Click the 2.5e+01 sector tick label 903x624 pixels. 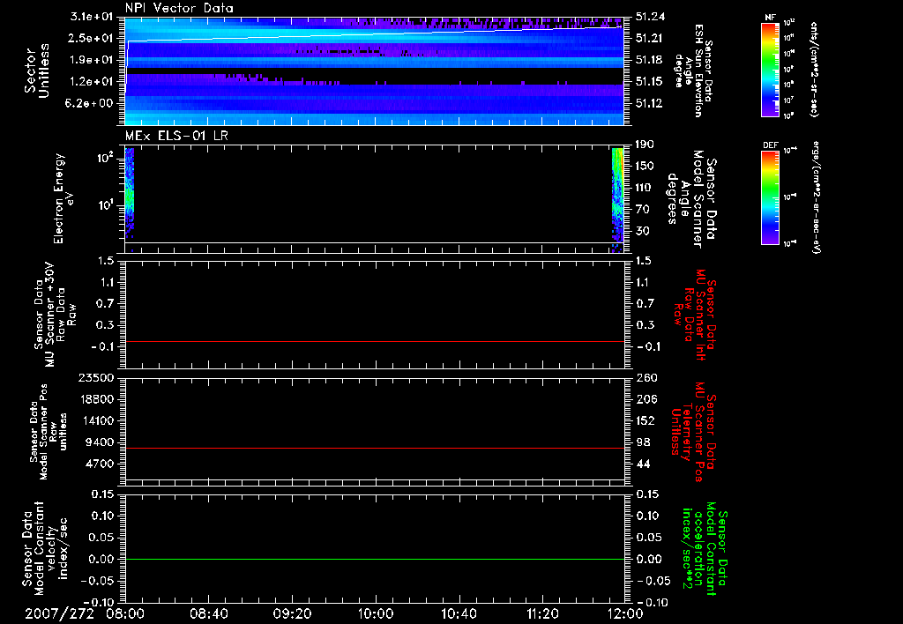(x=92, y=38)
